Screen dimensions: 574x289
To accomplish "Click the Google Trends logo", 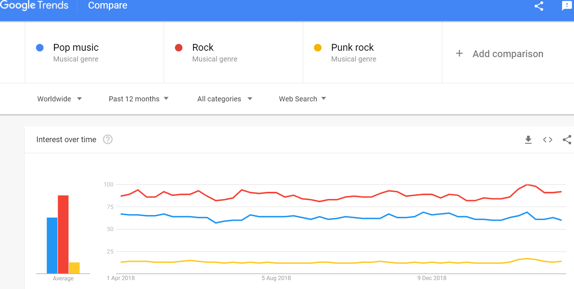I will (34, 5).
